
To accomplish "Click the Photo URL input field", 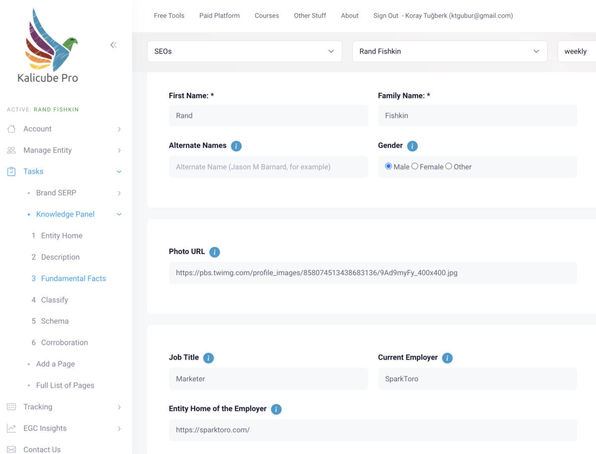I will 373,273.
